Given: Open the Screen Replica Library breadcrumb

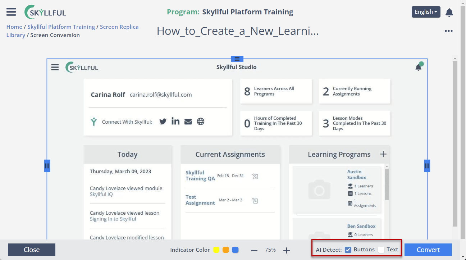Looking at the screenshot, I should [x=73, y=31].
